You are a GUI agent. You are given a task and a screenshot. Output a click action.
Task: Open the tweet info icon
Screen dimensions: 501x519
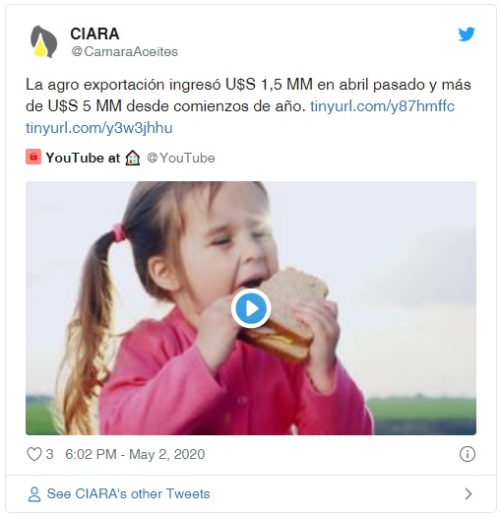click(468, 454)
